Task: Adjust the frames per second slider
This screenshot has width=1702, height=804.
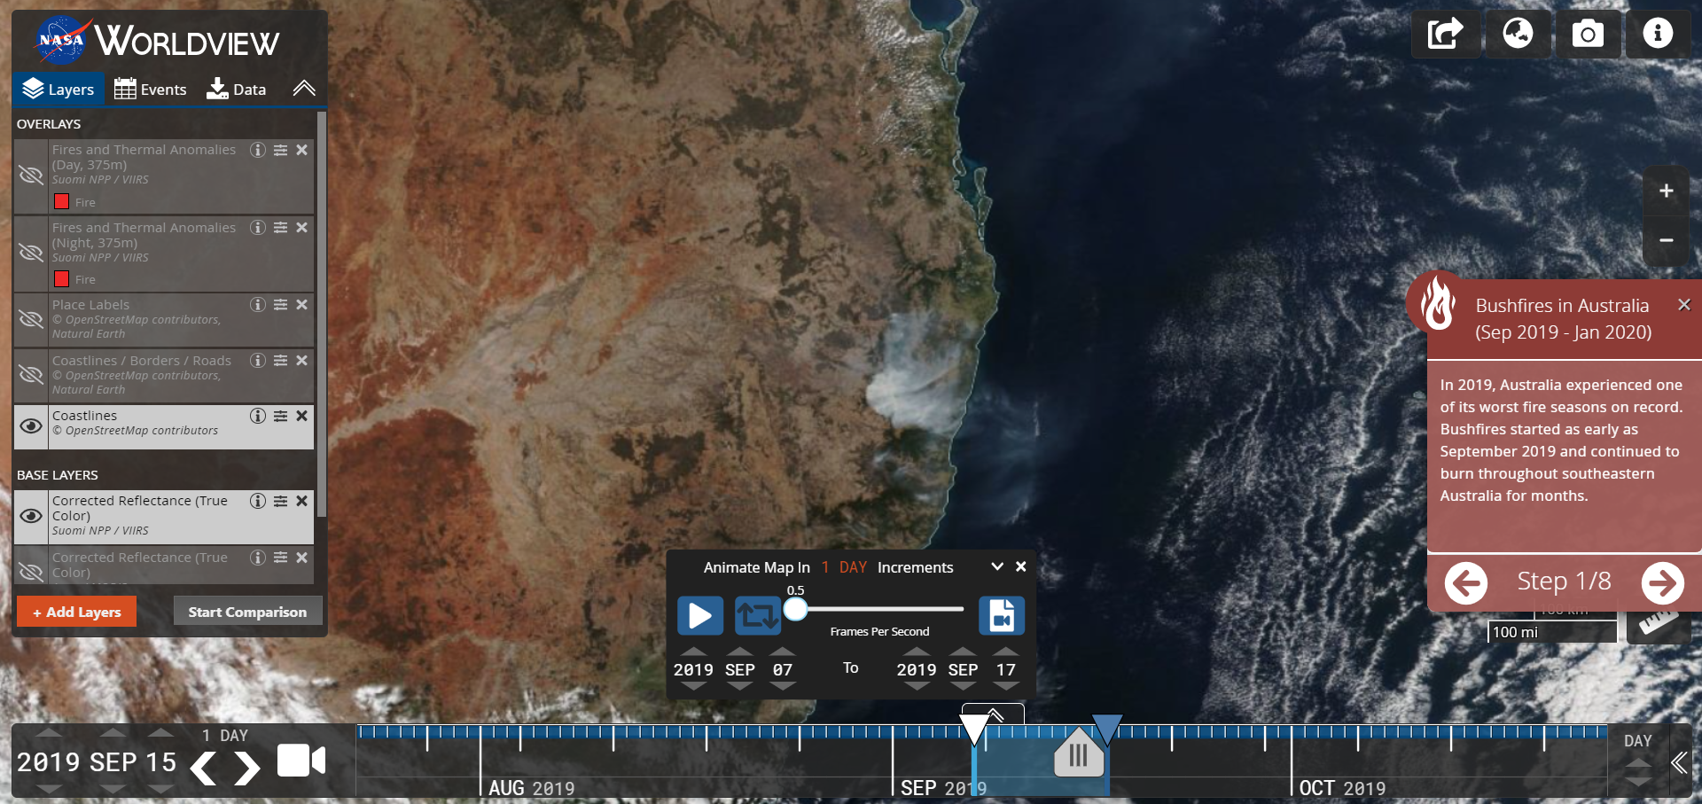Action: [796, 609]
